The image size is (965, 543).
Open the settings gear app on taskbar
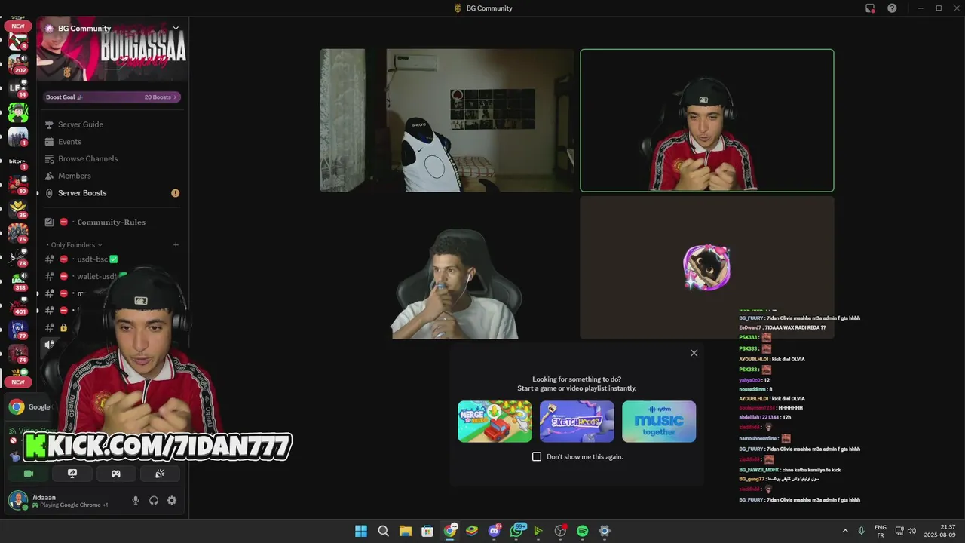[604, 531]
